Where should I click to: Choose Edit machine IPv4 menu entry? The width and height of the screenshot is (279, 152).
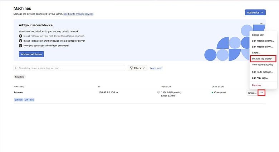coord(263,47)
